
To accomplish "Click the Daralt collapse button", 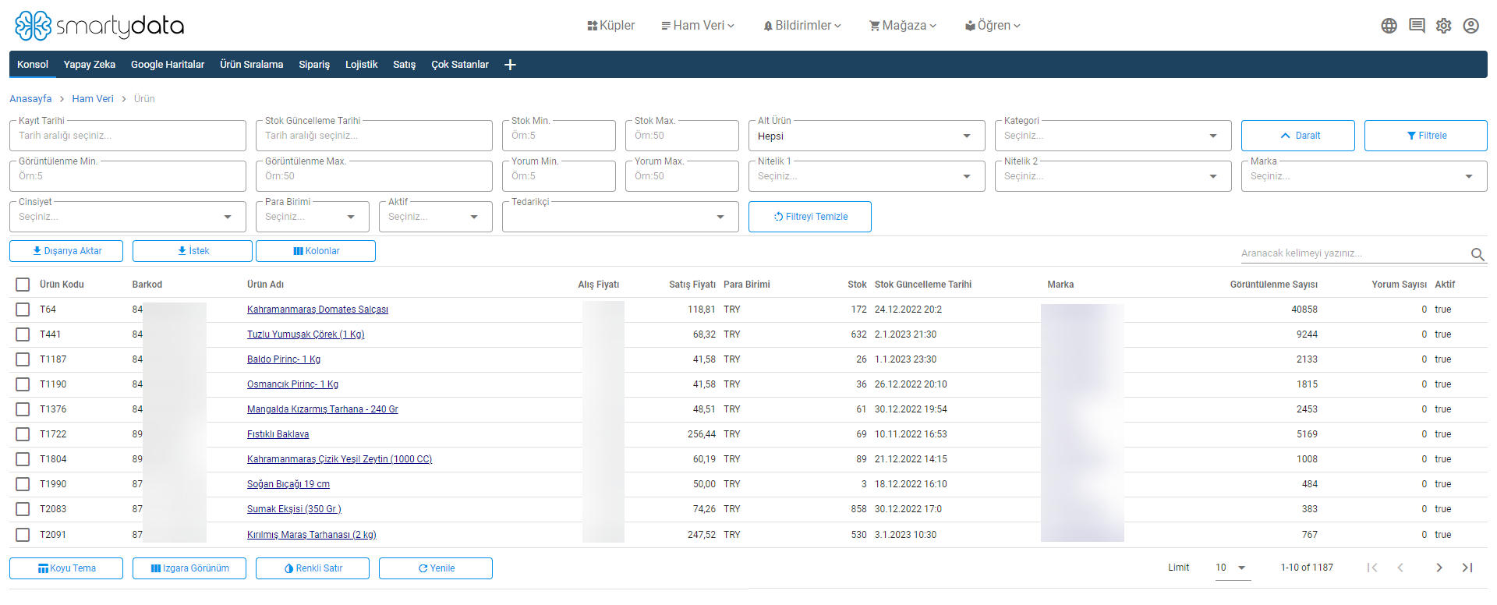I will [1297, 136].
